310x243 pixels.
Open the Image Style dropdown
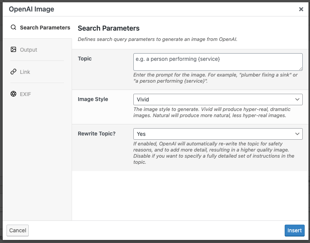(x=218, y=99)
